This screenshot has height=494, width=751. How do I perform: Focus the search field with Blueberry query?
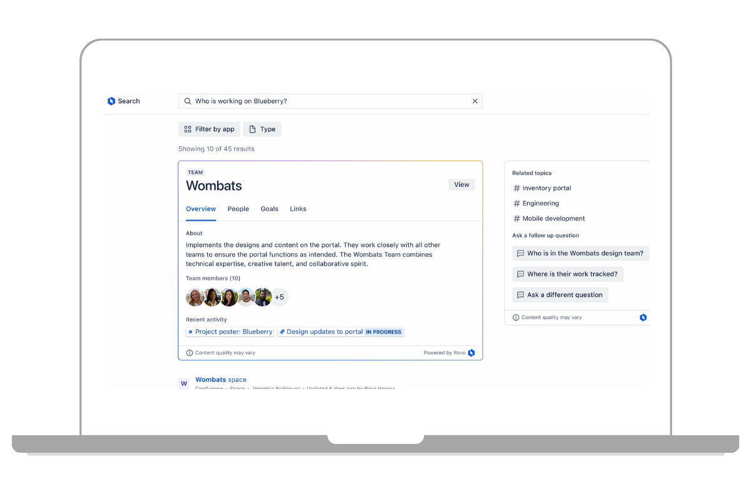tap(330, 101)
